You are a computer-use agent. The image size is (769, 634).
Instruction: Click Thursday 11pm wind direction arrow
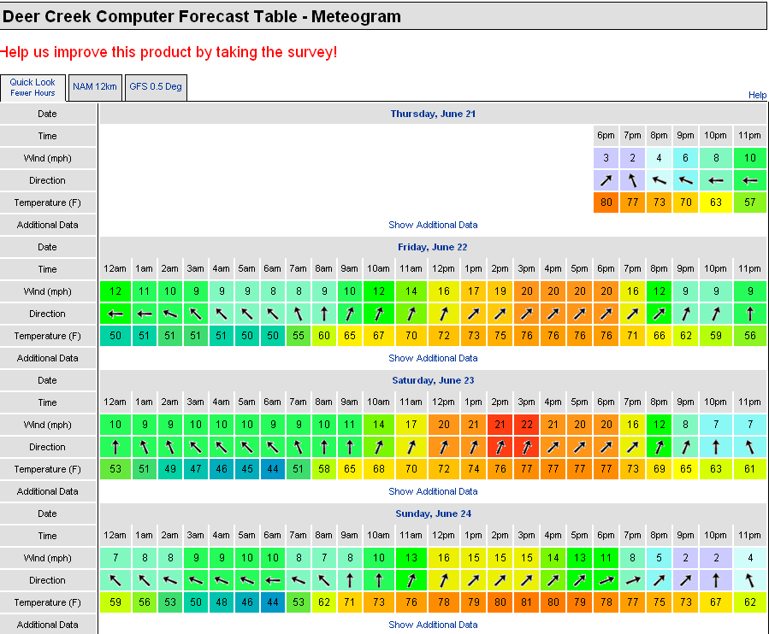tap(749, 180)
